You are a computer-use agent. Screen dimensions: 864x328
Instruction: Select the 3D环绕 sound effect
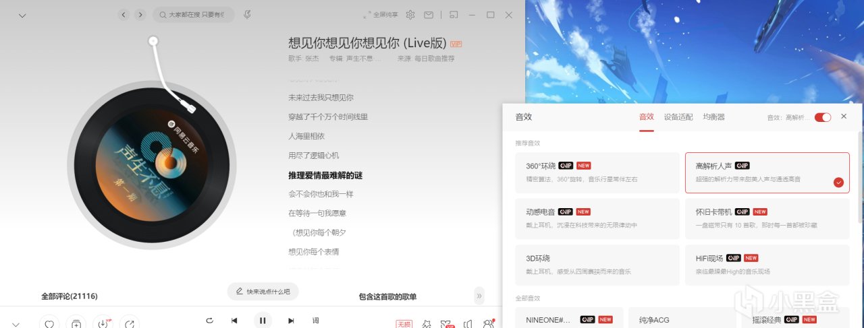coord(597,265)
